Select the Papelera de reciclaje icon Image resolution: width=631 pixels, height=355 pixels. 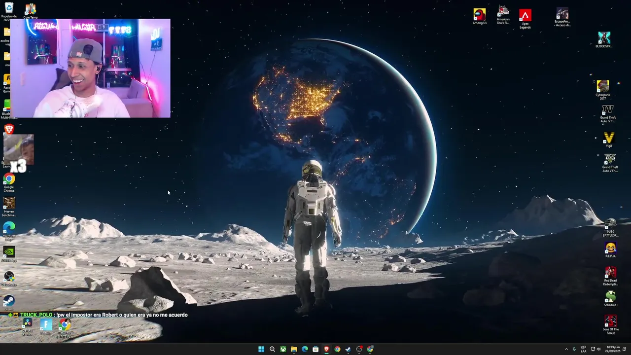tap(9, 12)
